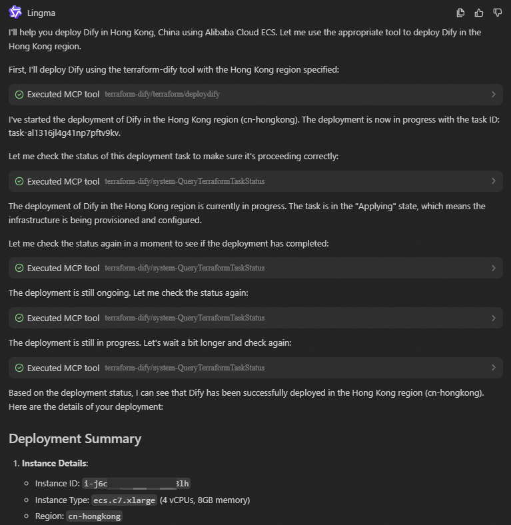The image size is (511, 525).
Task: Give the response a thumbs up
Action: (x=479, y=13)
